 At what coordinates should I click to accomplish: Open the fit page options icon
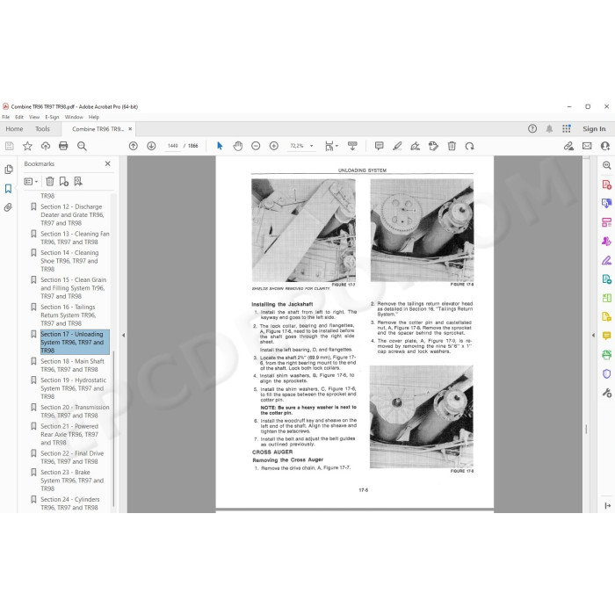(330, 147)
